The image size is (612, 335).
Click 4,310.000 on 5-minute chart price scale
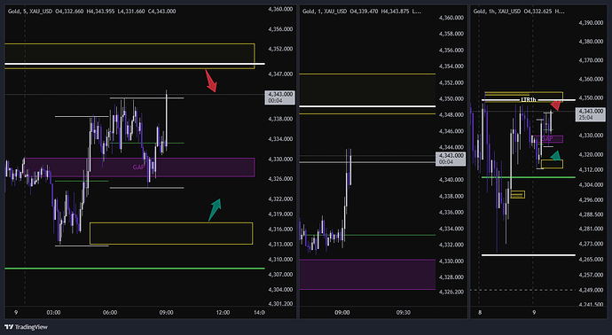click(x=280, y=260)
